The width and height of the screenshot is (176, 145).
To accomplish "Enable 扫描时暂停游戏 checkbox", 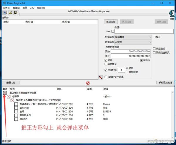I will tap(106, 77).
